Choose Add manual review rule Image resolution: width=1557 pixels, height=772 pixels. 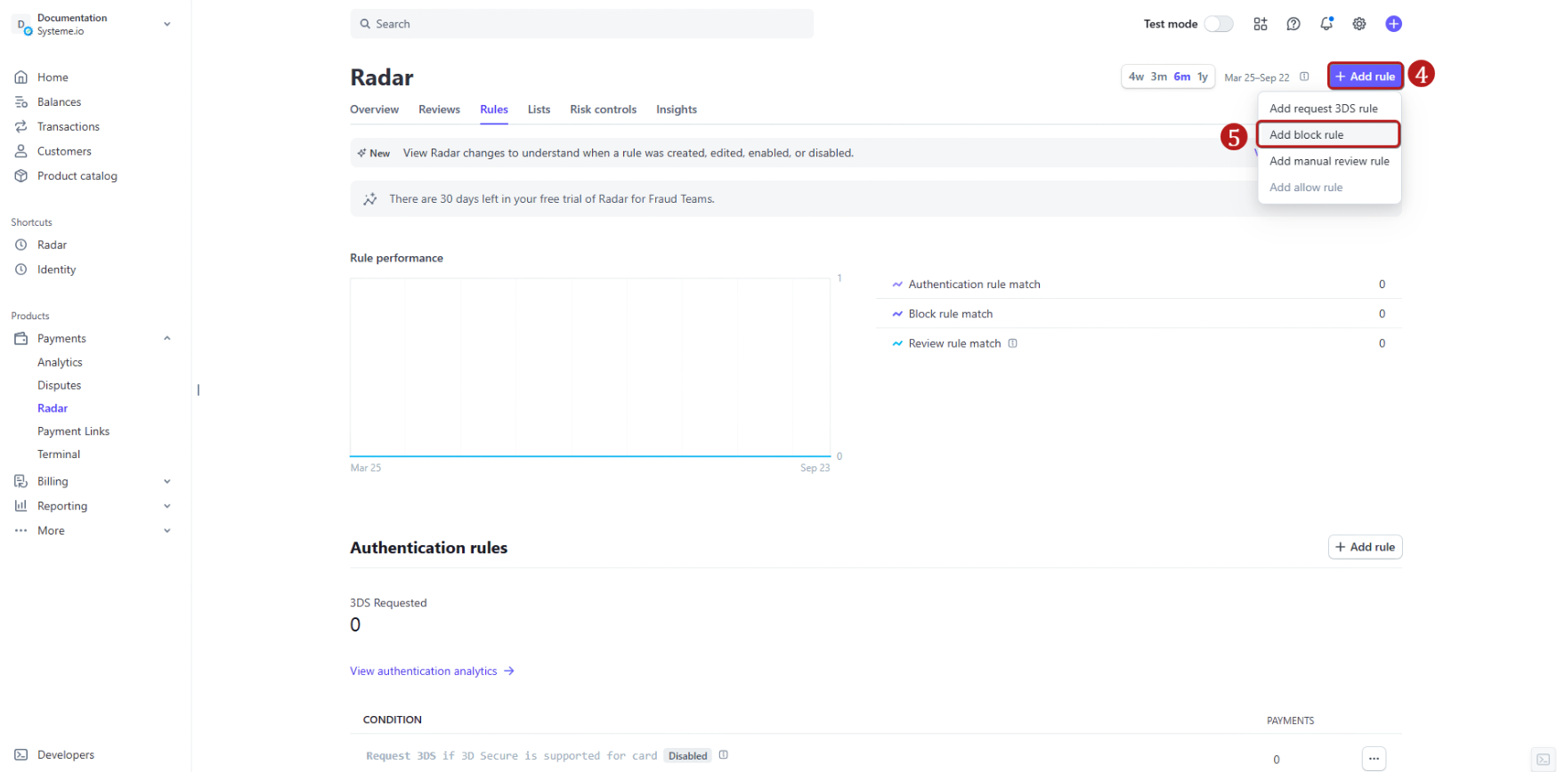point(1329,161)
